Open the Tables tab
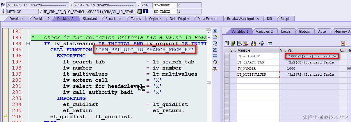The image size is (351, 122). 136,19
